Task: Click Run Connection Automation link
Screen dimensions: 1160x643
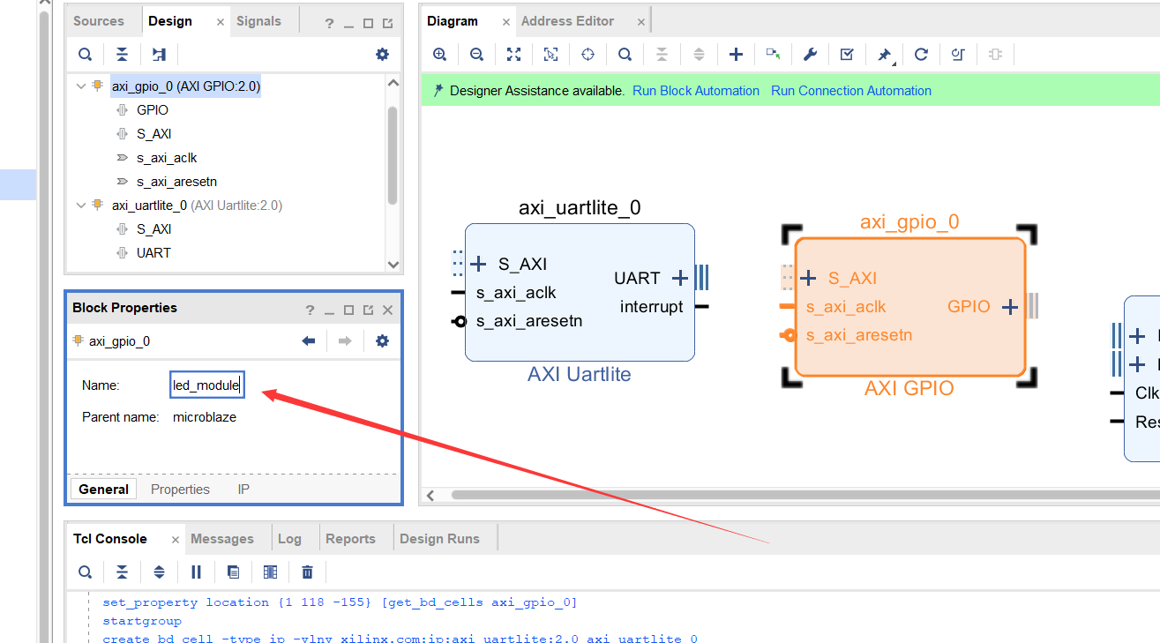Action: click(x=850, y=91)
